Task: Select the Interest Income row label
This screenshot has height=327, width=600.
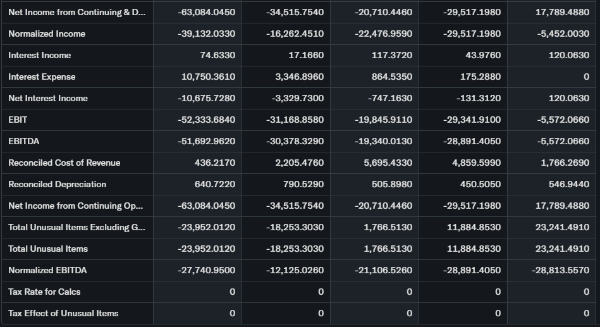Action: [x=40, y=55]
